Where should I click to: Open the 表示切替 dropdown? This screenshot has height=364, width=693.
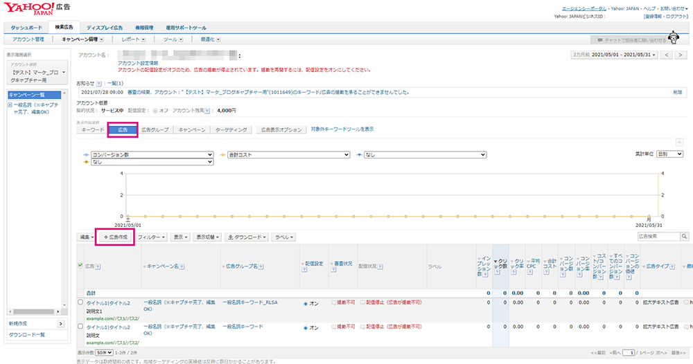click(x=207, y=237)
